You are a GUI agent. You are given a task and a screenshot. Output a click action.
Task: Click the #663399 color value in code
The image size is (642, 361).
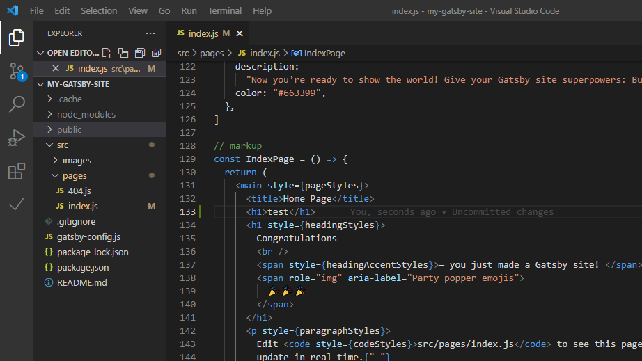click(x=299, y=93)
